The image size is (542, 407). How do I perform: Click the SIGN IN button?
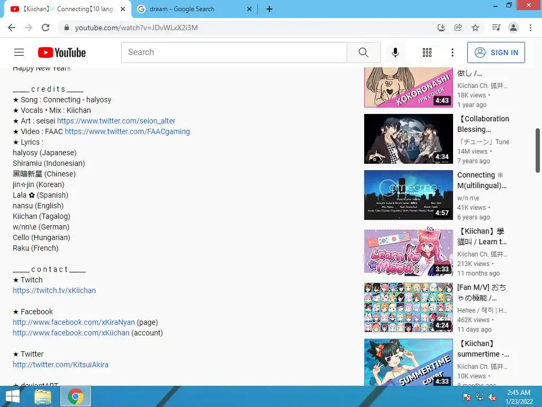point(495,52)
